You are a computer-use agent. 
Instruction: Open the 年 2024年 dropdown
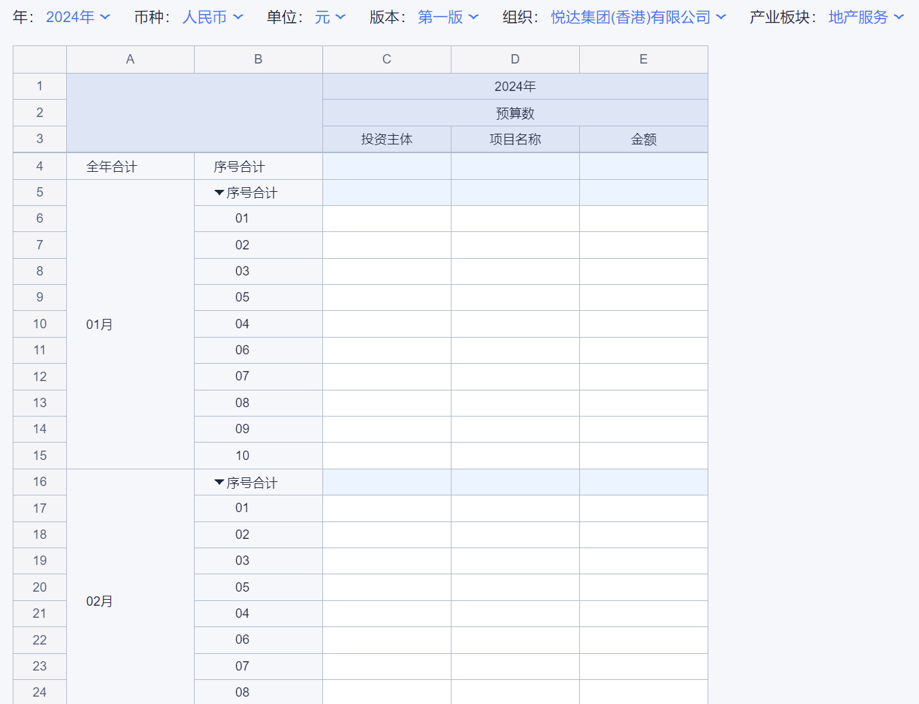tap(78, 17)
